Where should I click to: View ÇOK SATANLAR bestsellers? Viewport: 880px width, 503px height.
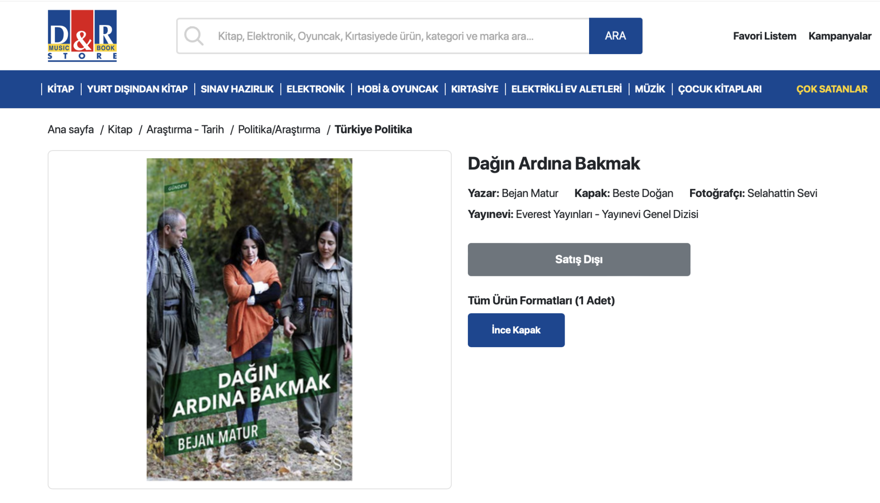(x=832, y=89)
